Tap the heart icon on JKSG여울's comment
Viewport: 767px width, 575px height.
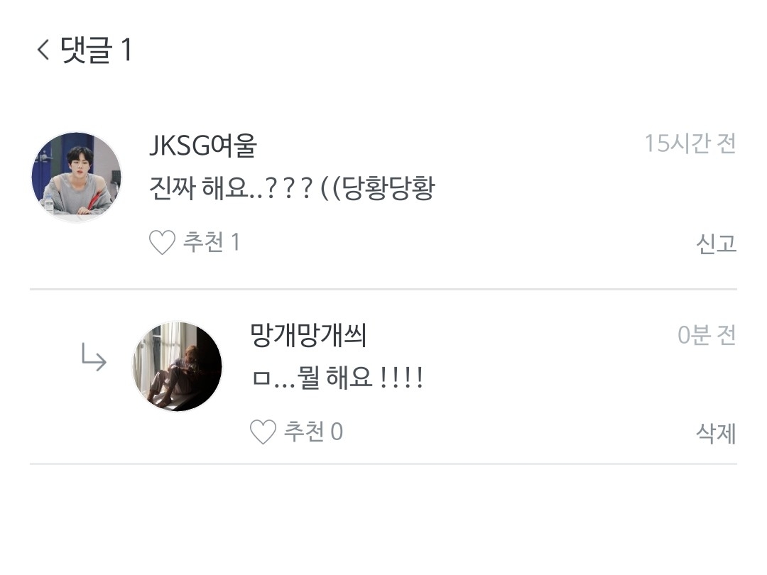162,243
